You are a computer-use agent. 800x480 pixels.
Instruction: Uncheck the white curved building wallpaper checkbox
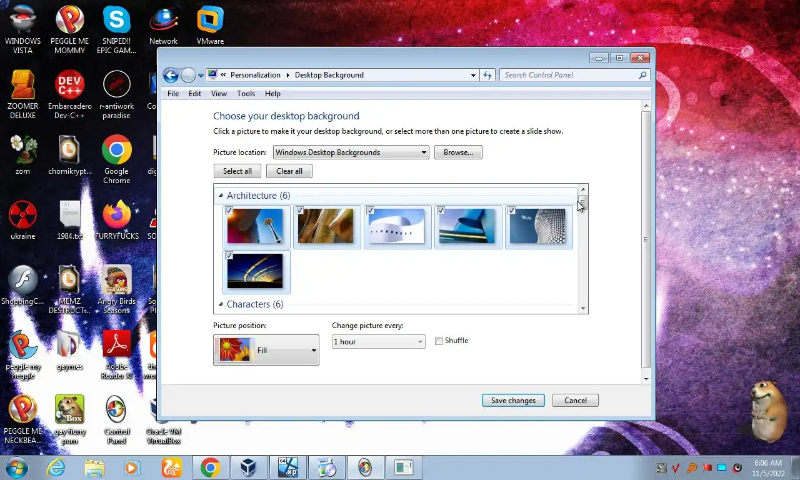click(370, 211)
